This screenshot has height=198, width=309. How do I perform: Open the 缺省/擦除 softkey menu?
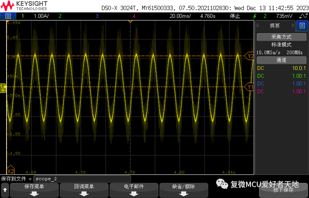click(x=184, y=190)
